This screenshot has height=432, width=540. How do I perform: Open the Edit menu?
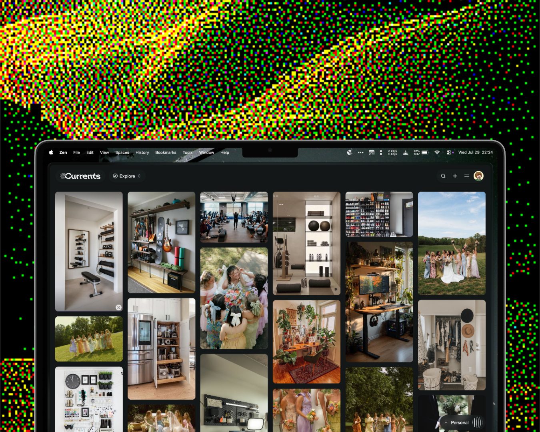pos(90,152)
